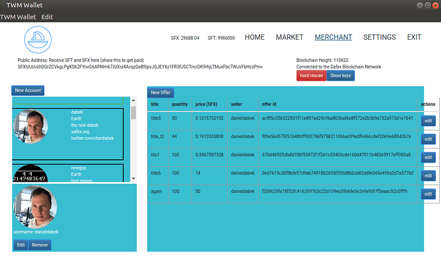The height and width of the screenshot is (270, 441).
Task: Click EXIT in the navigation
Action: point(414,37)
